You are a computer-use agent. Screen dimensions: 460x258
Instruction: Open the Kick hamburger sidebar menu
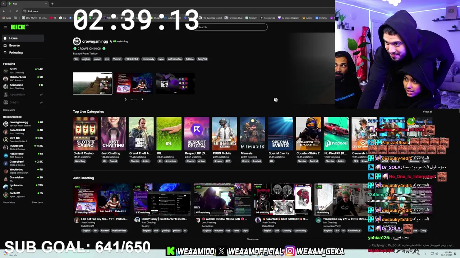coord(5,27)
